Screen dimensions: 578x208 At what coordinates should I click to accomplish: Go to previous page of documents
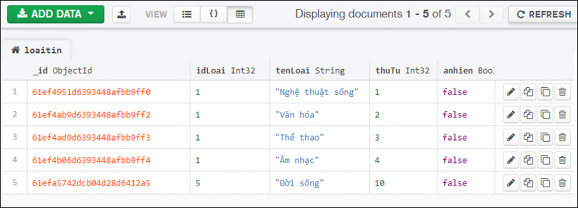pos(468,14)
